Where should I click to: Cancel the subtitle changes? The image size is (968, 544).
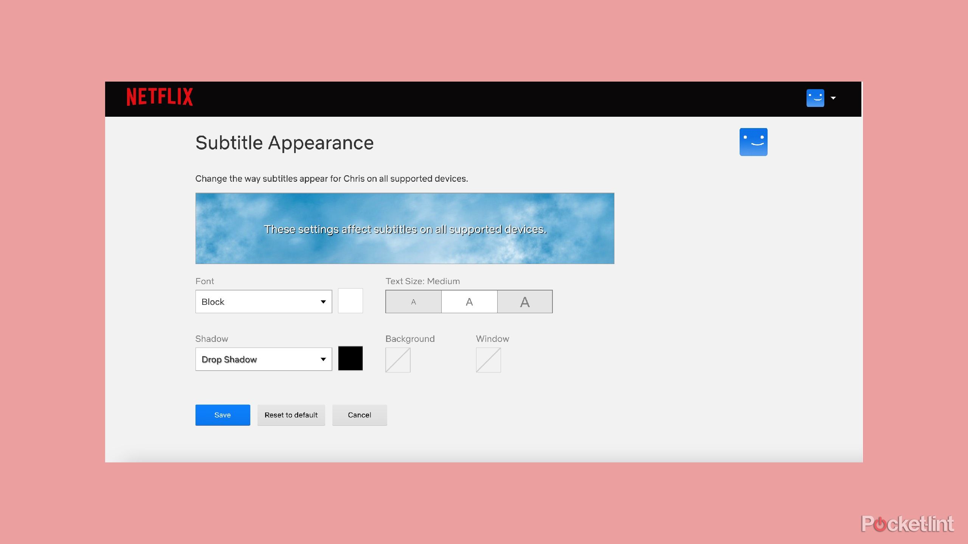359,415
